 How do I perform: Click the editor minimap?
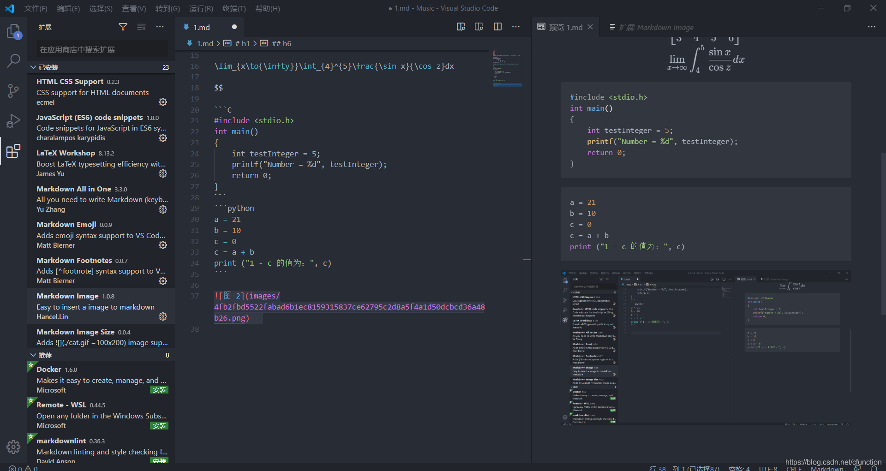tap(507, 69)
